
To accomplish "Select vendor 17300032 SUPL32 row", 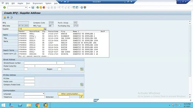I will pyautogui.click(x=64, y=45).
